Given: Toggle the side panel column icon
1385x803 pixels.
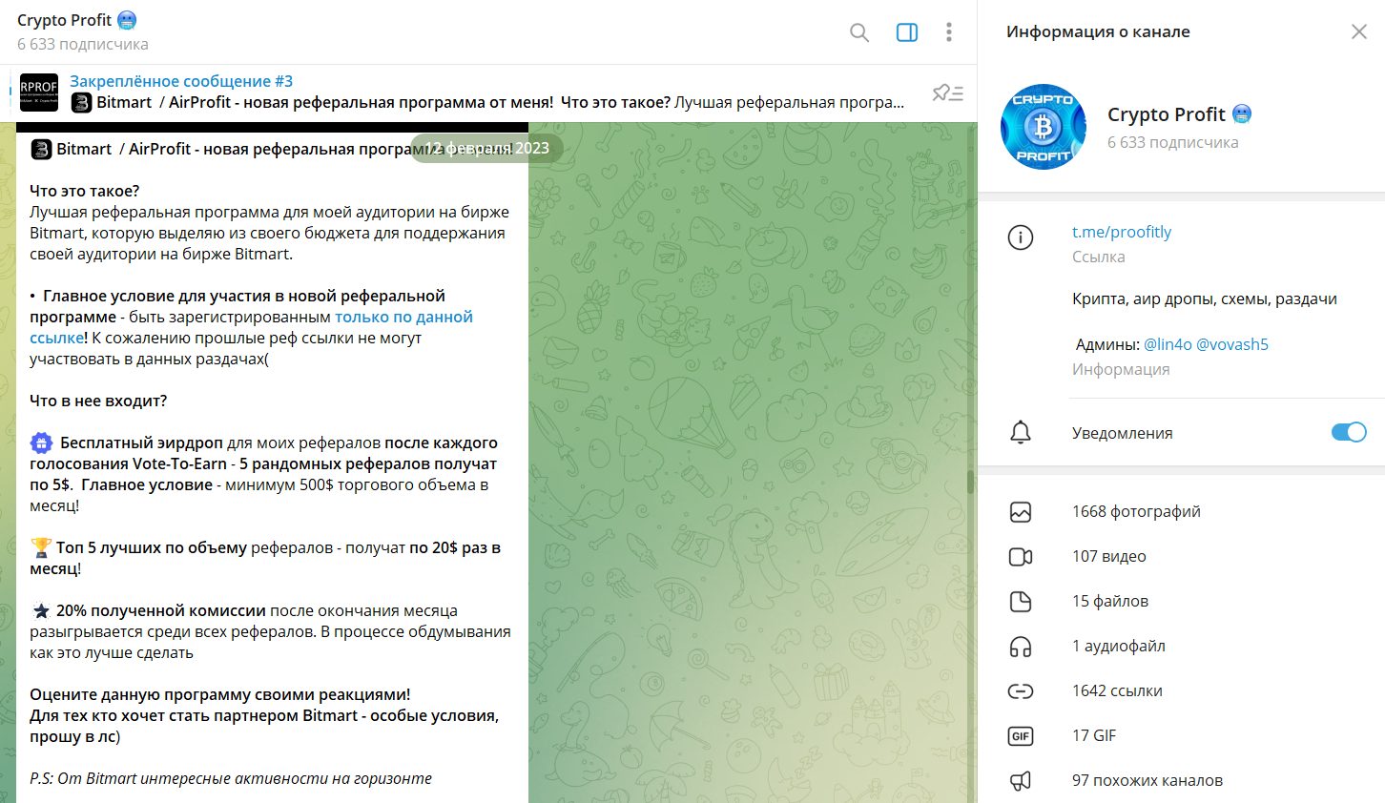Looking at the screenshot, I should click(907, 32).
